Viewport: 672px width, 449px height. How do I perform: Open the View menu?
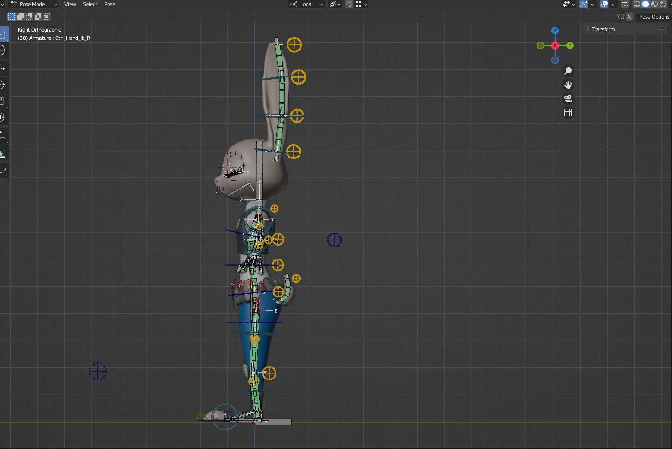pos(70,4)
